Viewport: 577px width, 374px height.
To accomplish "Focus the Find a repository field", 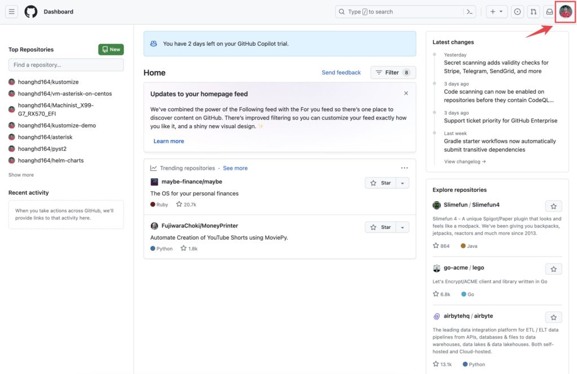I will pyautogui.click(x=66, y=65).
